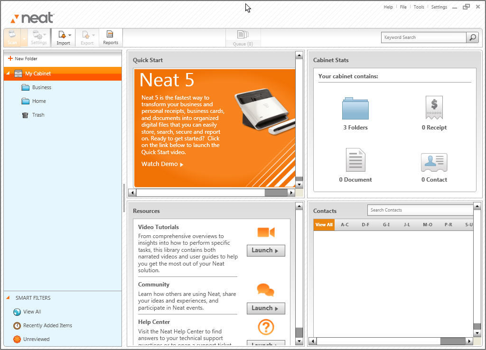Viewport: 486px width, 350px height.
Task: Open the Import tool
Action: tap(63, 37)
